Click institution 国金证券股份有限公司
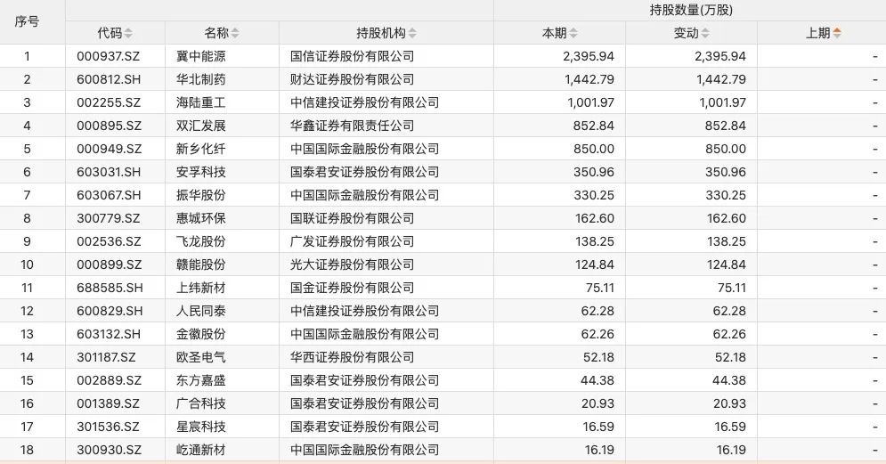Viewport: 886px width, 464px height. click(352, 289)
